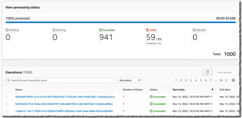242x118 pixels.
Task: Click the refresh executions icon button
Action: [x=207, y=72]
